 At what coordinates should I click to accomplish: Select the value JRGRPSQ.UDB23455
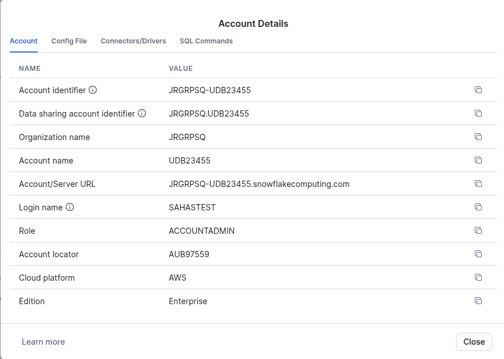point(209,114)
